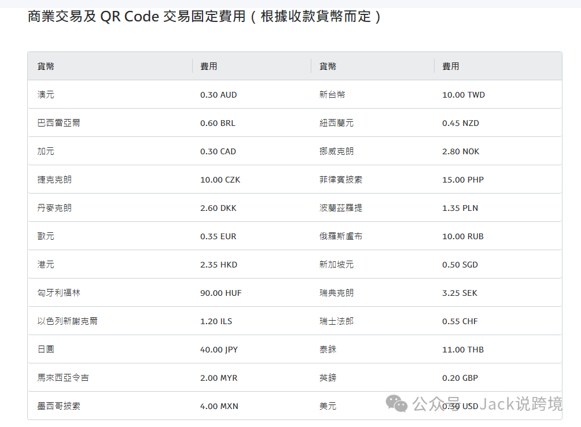
Task: Select the 新加坡元 currency cell
Action: tap(336, 265)
